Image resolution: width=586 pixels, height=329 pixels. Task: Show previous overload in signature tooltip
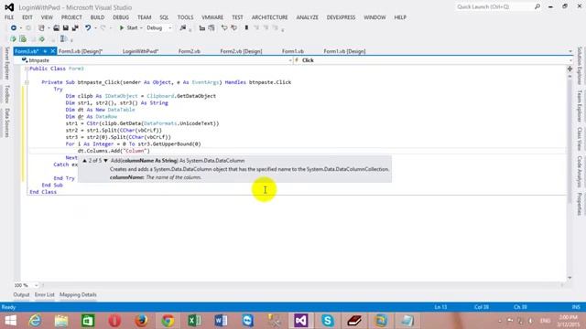[x=85, y=161]
